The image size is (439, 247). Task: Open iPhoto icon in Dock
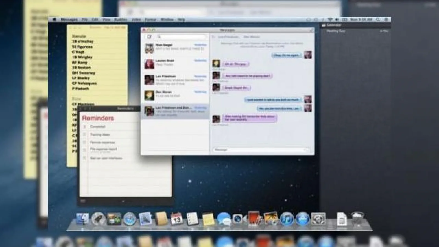(271, 219)
